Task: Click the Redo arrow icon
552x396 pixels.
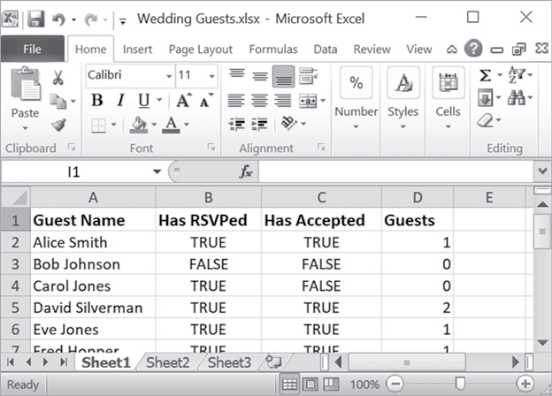Action: tap(91, 19)
